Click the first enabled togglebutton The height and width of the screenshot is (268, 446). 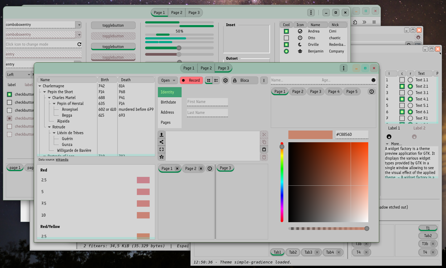click(x=113, y=25)
